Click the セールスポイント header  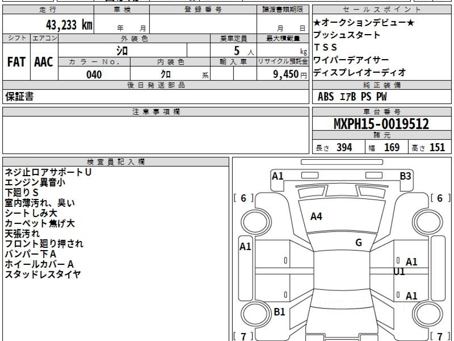tap(382, 10)
